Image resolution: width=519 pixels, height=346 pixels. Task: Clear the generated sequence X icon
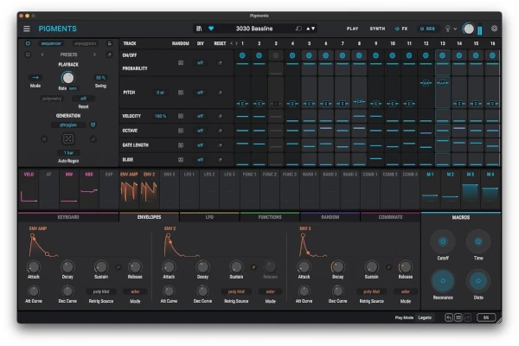[44, 139]
